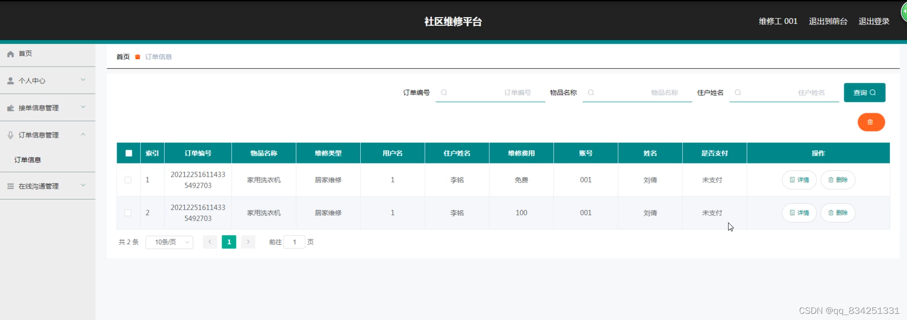Expand the 在线沟通管理 menu chevron

pyautogui.click(x=83, y=185)
